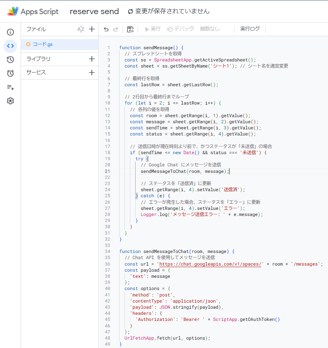This screenshot has height=348, width=328.
Task: Click the Apps Script title text
Action: [40, 11]
